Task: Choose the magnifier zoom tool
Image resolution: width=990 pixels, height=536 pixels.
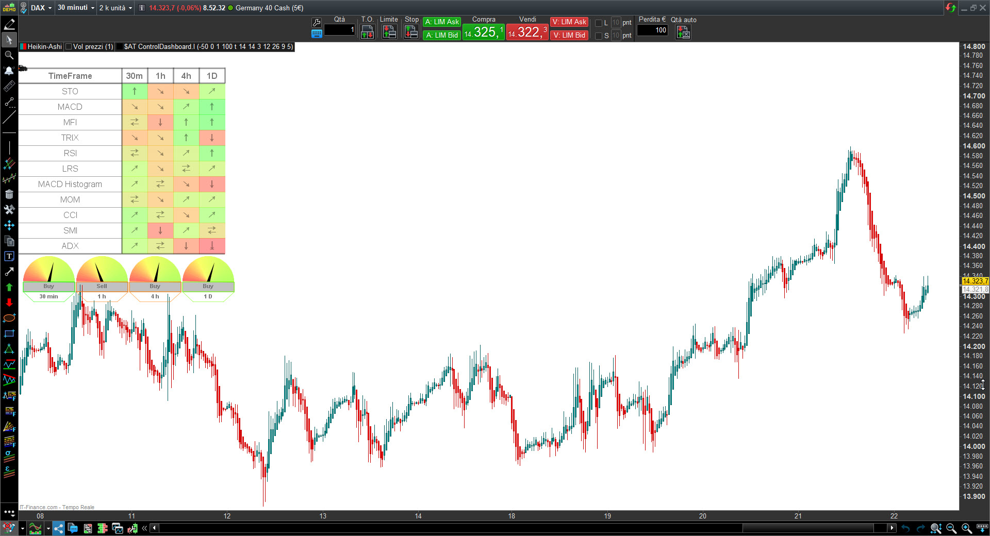Action: [9, 55]
